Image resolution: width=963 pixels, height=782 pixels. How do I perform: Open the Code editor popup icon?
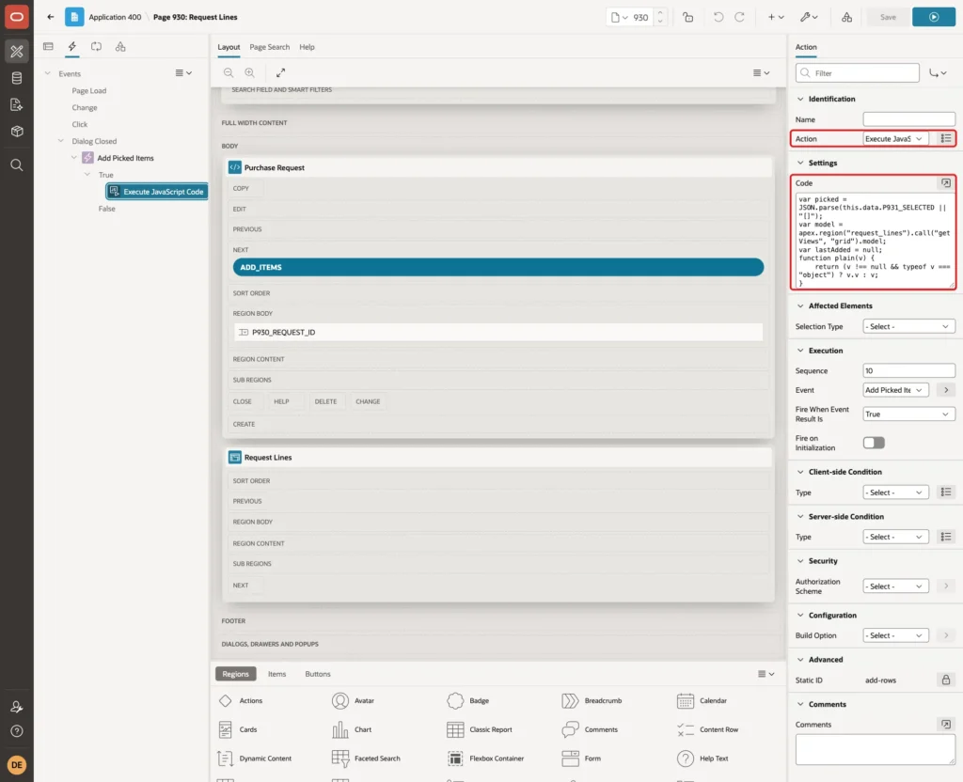click(946, 183)
